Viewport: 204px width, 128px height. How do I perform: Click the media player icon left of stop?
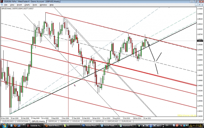click(x=139, y=126)
